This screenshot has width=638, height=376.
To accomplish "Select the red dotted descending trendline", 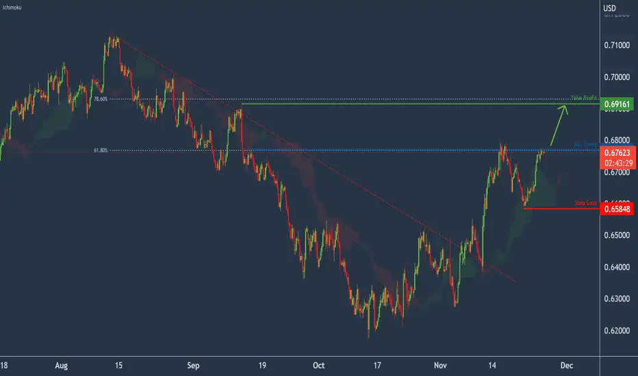I will 317,159.
